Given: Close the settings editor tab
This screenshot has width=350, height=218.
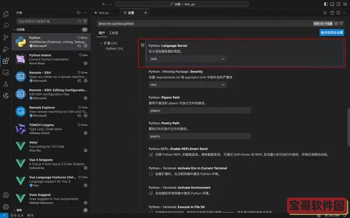Looking at the screenshot, I should (x=146, y=13).
